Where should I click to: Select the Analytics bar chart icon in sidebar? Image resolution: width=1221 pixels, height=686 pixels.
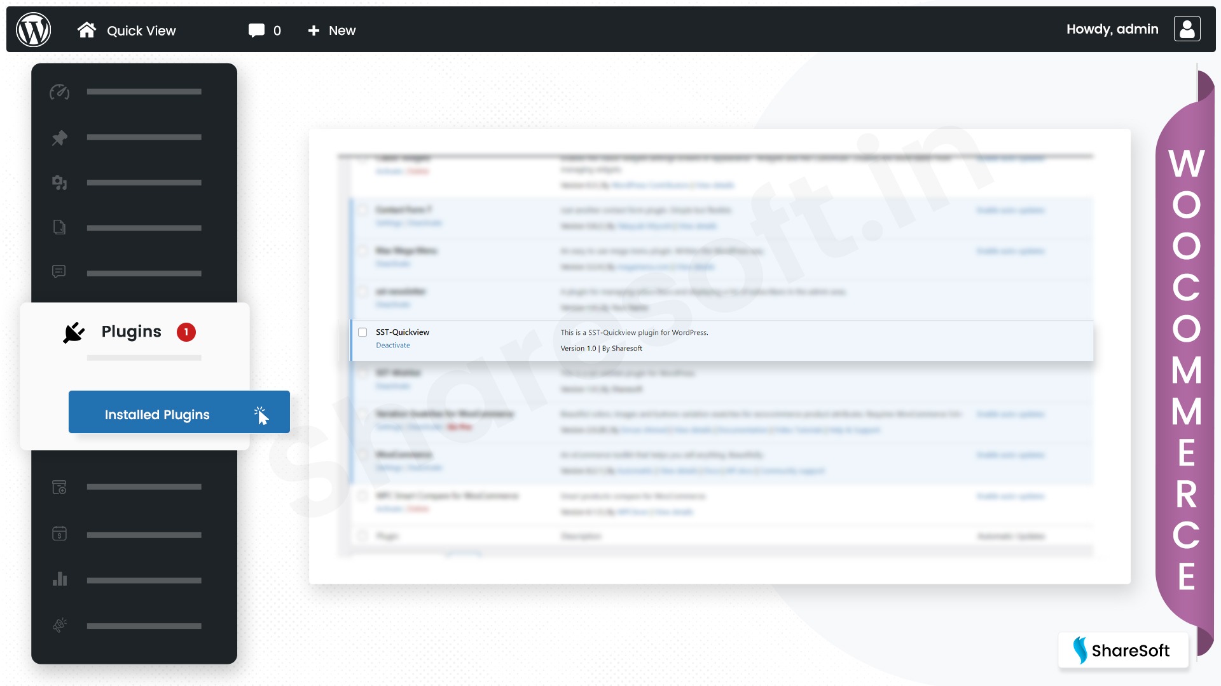click(x=60, y=579)
